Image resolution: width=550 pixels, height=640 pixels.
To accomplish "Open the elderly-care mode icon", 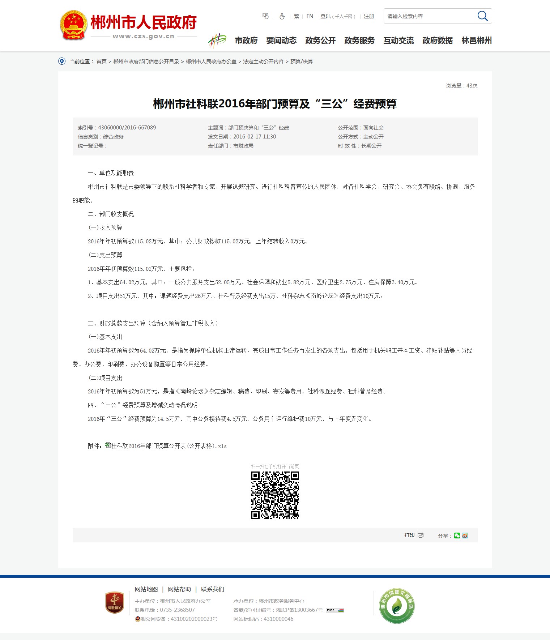I will 266,16.
